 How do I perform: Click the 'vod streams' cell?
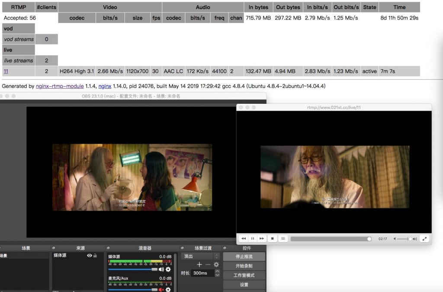coord(19,39)
